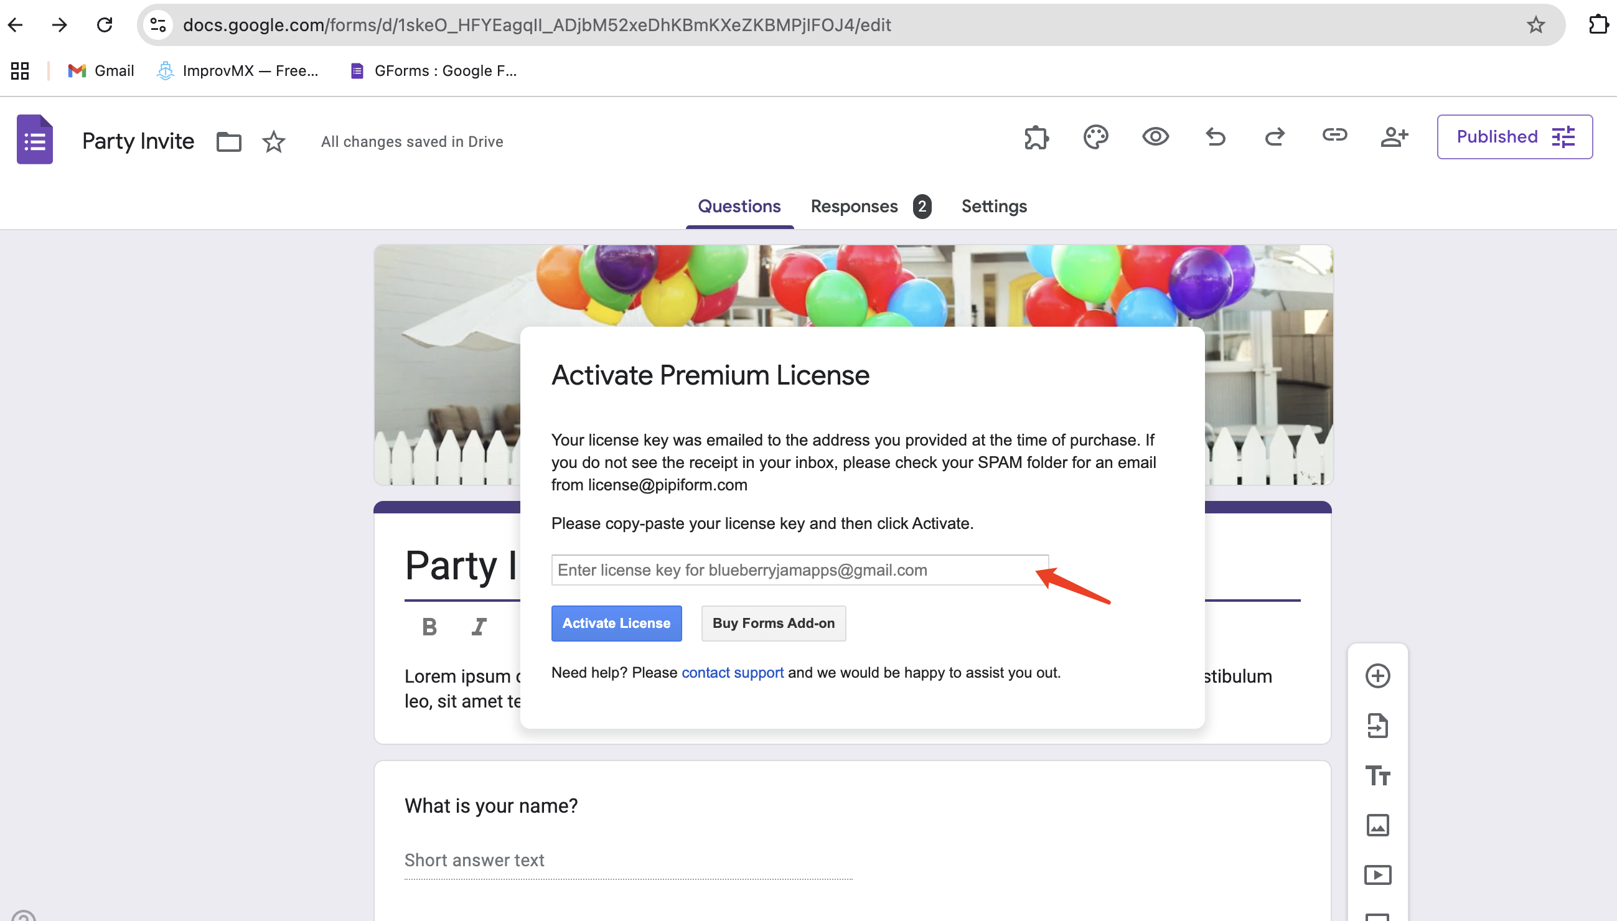Open add collaborators icon

pos(1394,138)
